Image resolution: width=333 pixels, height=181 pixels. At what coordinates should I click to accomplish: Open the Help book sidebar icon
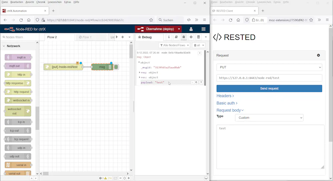coord(176,37)
